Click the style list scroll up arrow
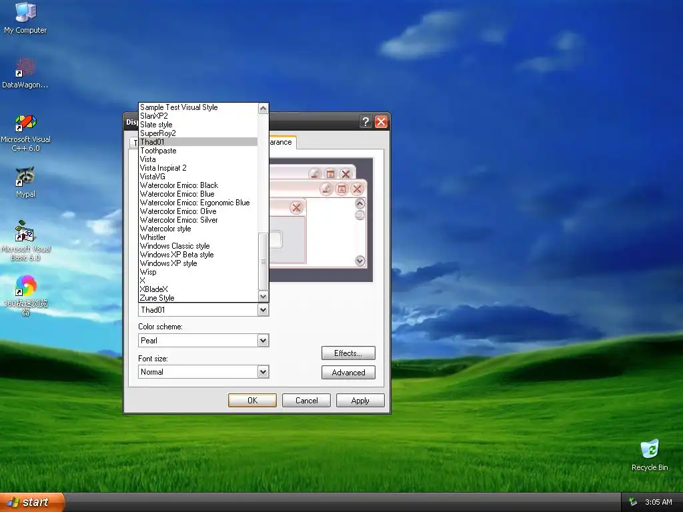 [263, 109]
